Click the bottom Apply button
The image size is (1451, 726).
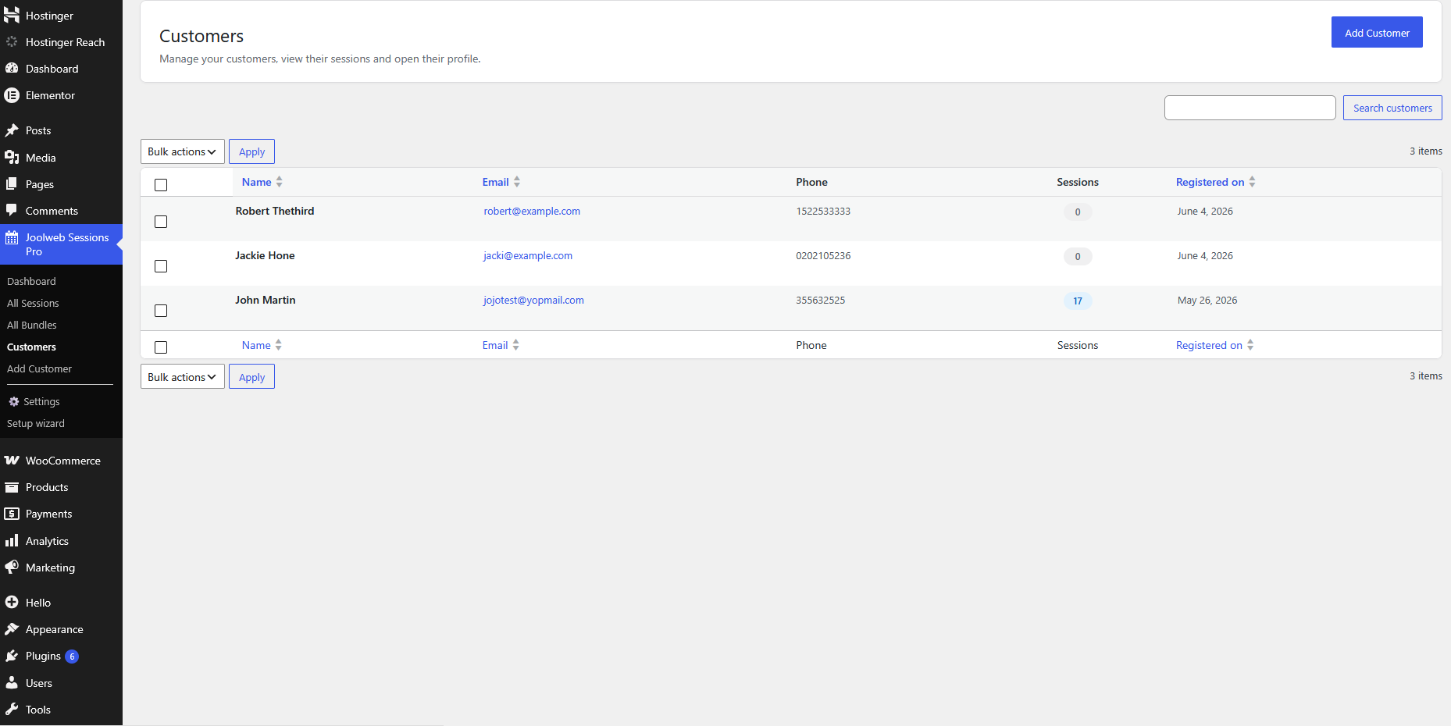(251, 376)
